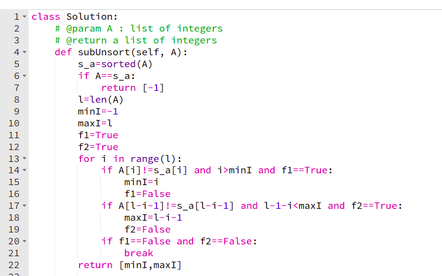Click the 'return [minI,maxI]' statement
The image size is (442, 276).
pyautogui.click(x=130, y=265)
